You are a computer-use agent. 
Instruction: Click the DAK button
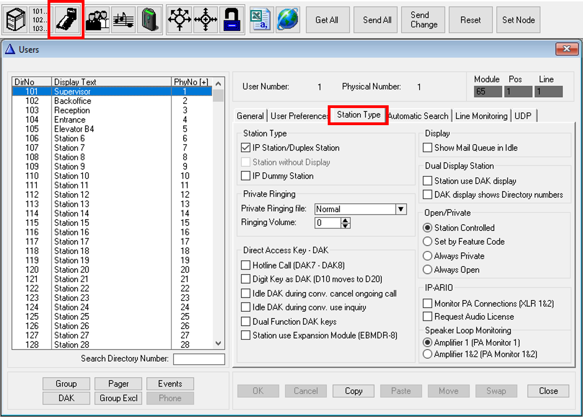point(66,398)
